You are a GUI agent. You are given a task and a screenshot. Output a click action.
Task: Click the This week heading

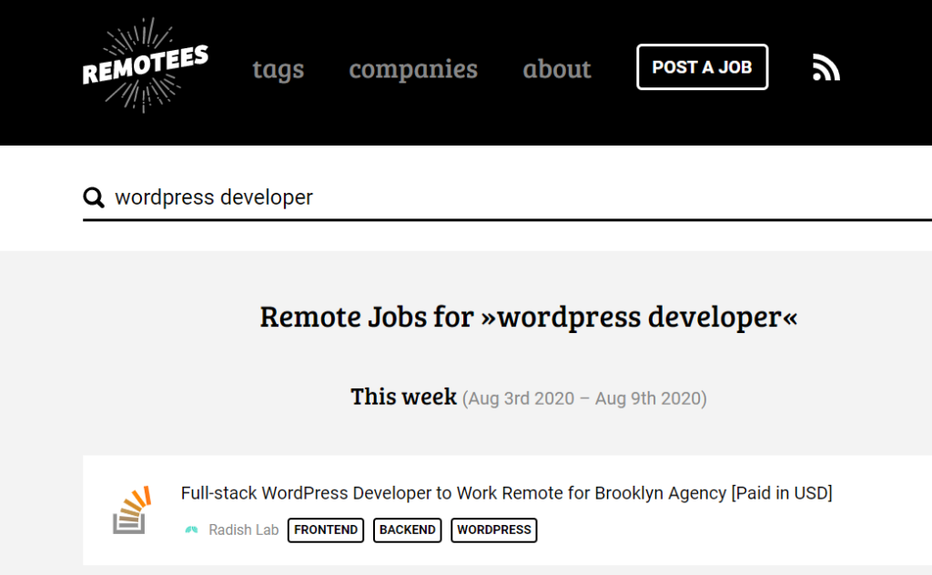click(403, 397)
